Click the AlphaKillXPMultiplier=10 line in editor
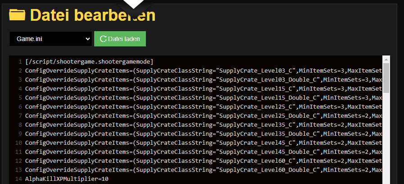This screenshot has height=184, width=404. tap(67, 179)
